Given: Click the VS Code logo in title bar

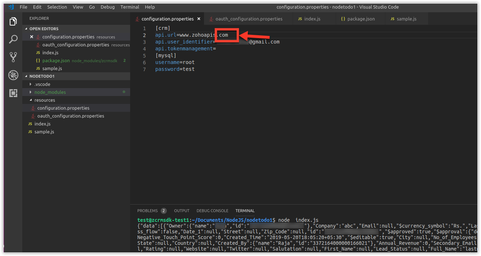Looking at the screenshot, I should click(x=11, y=7).
